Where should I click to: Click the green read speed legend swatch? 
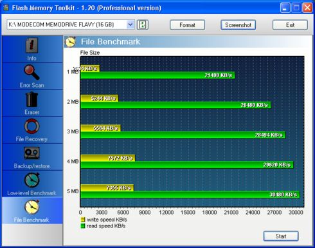click(x=83, y=226)
